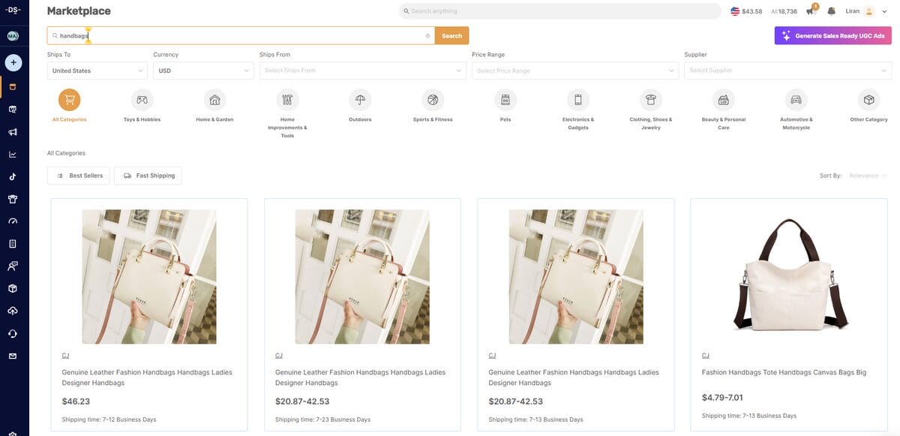The height and width of the screenshot is (436, 900).
Task: Expand the Ships To United States dropdown
Action: tap(97, 71)
